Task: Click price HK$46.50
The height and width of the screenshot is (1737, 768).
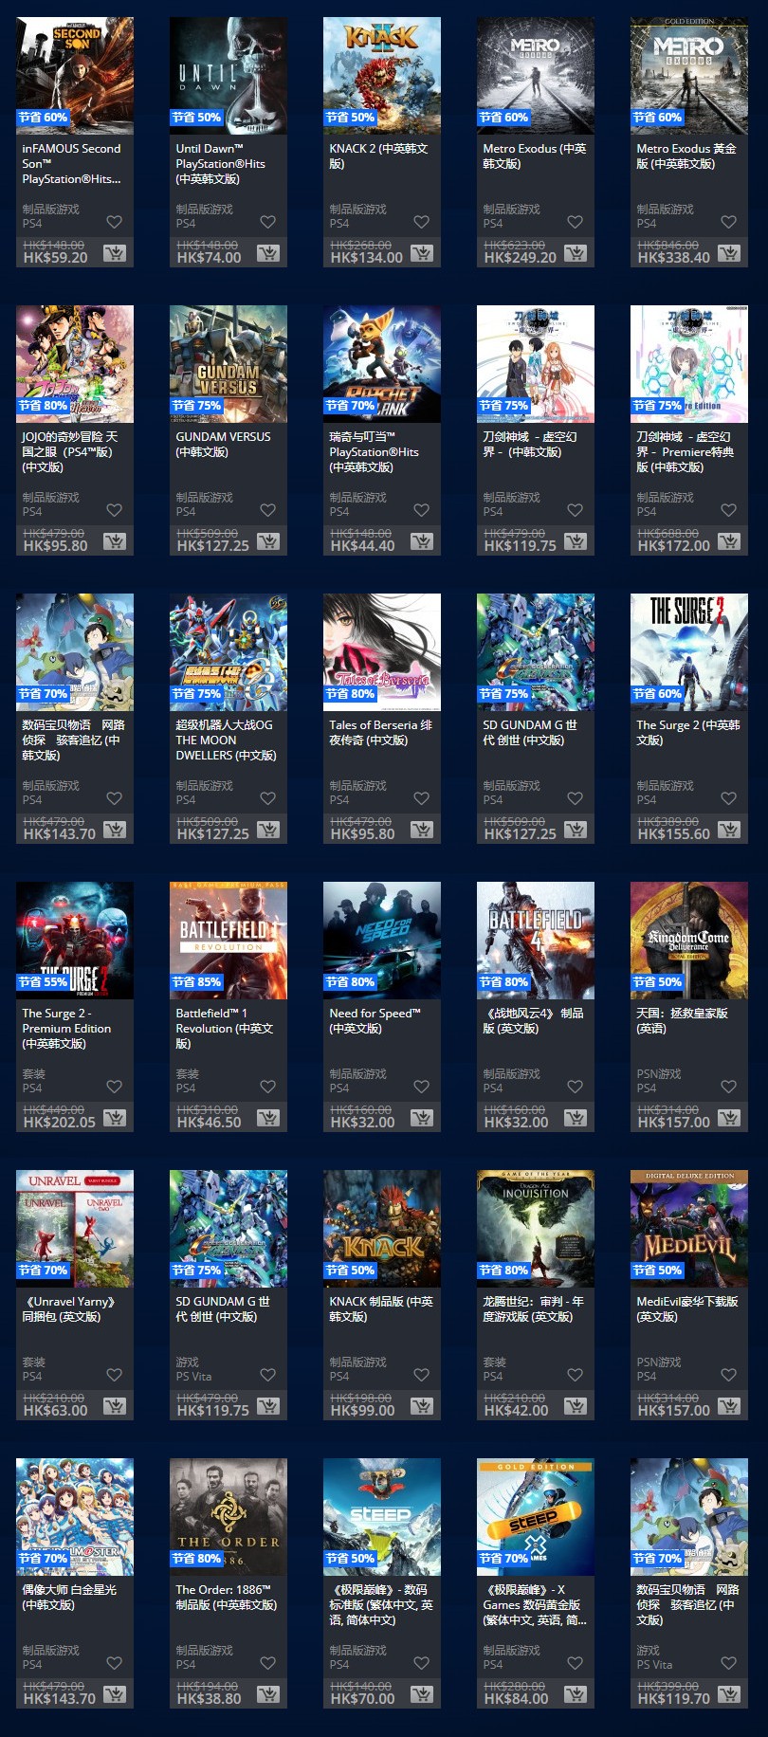Action: click(x=209, y=1123)
